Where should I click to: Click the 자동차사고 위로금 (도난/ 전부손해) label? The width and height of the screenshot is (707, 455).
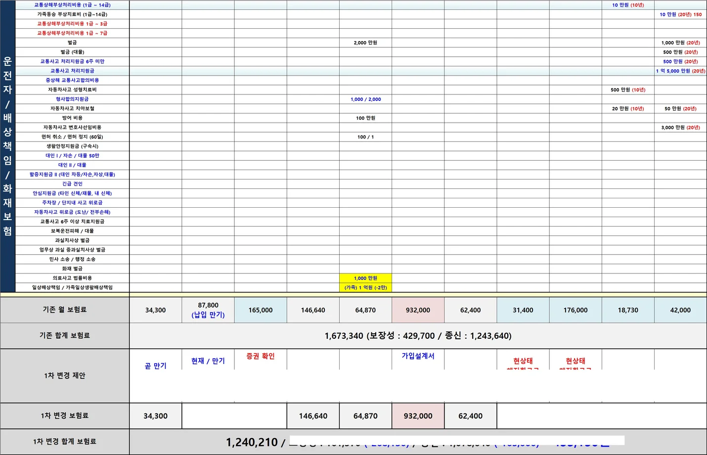pyautogui.click(x=72, y=212)
